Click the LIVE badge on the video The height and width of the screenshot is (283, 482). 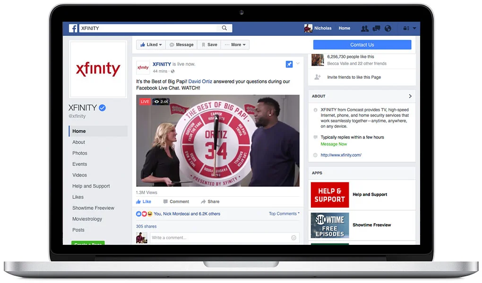(145, 101)
